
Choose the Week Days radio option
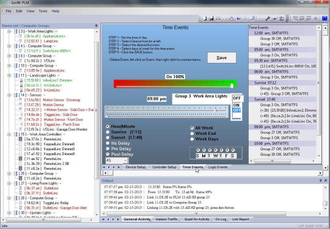tap(192, 139)
